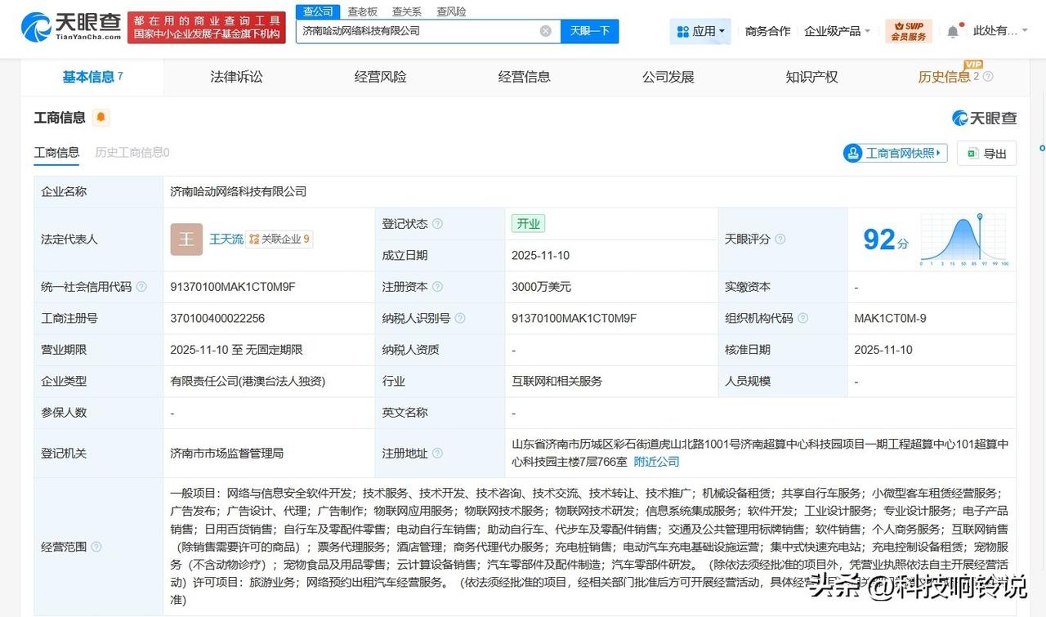Click the 天眼一下 search button
This screenshot has height=617, width=1046.
[x=589, y=30]
